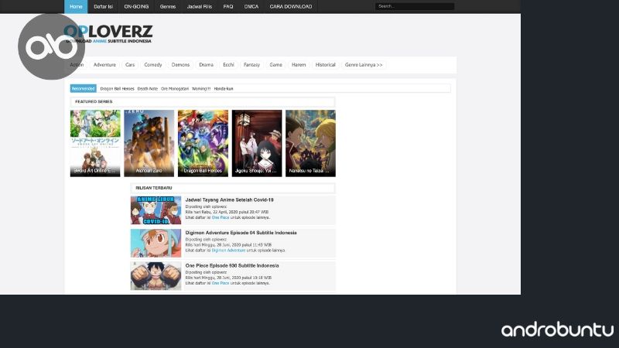The image size is (619, 348).
Task: Click the OPLOVERZ site logo
Action: coord(108,34)
